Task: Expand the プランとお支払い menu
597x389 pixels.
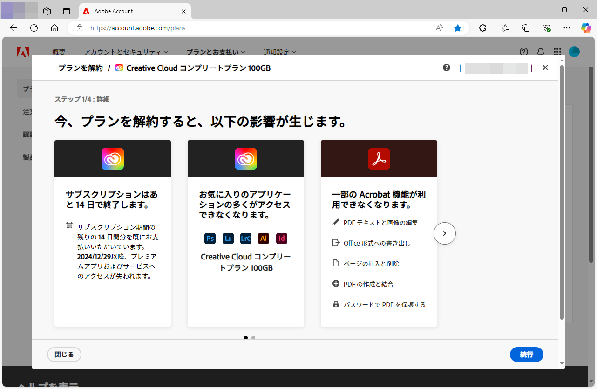Action: point(216,52)
